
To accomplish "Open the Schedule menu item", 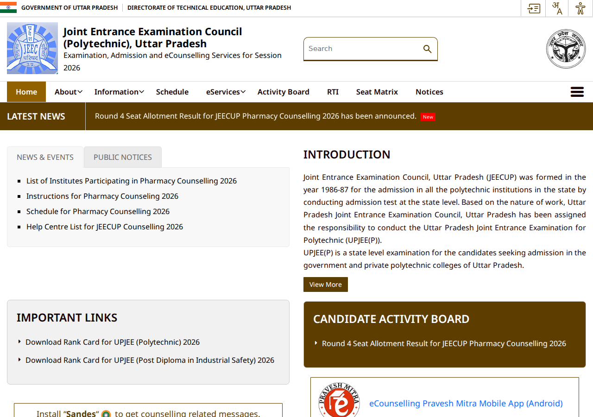I will click(x=172, y=92).
